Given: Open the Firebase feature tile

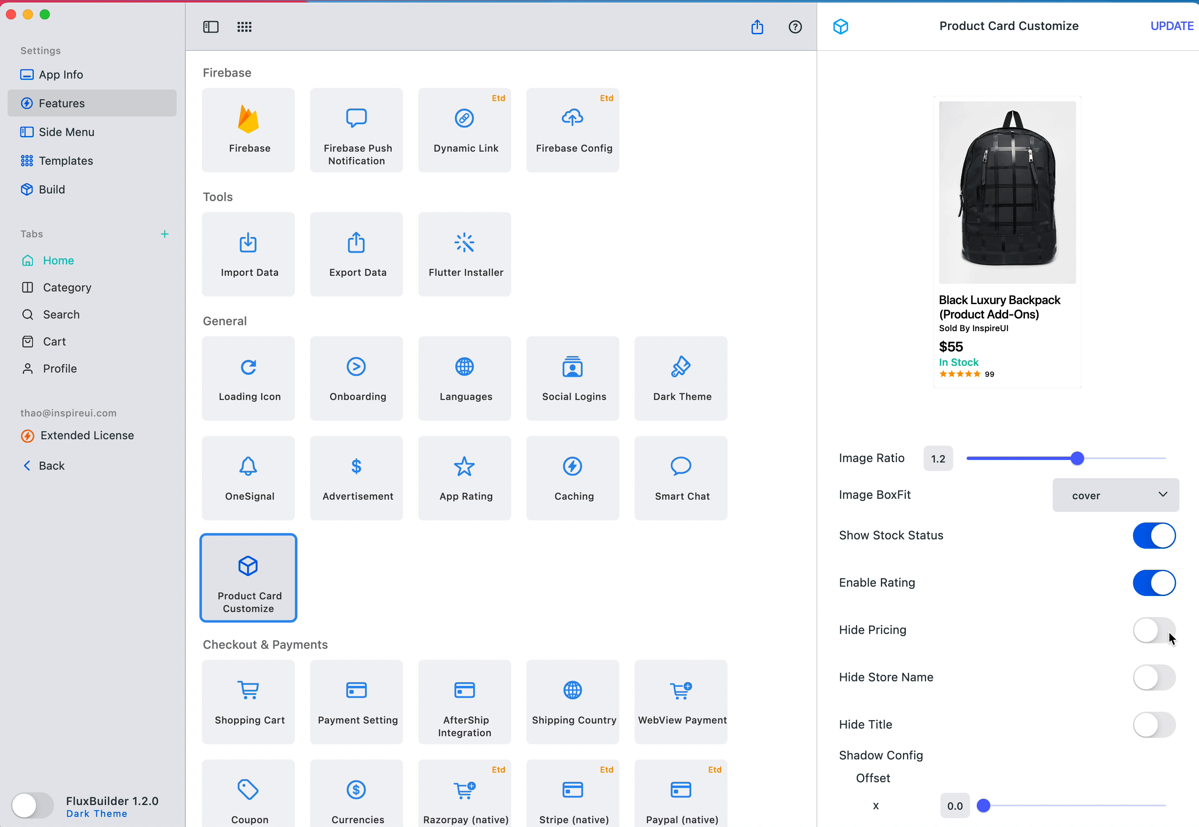Looking at the screenshot, I should click(x=248, y=130).
